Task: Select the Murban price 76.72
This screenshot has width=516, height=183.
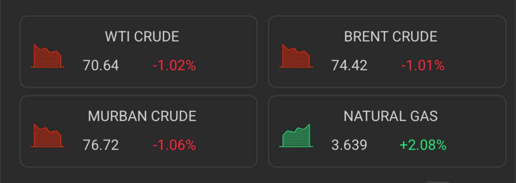Action: [x=101, y=145]
